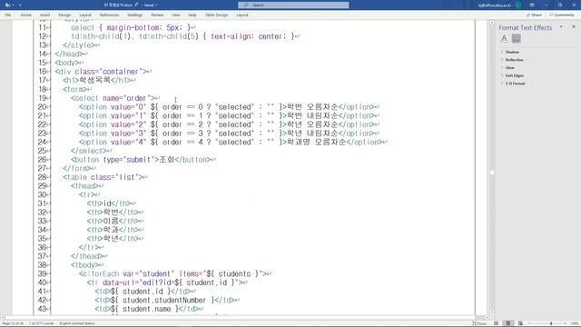Click '학과명 오름차순' on line 24
Screen dimensions: 581x327
[317, 142]
